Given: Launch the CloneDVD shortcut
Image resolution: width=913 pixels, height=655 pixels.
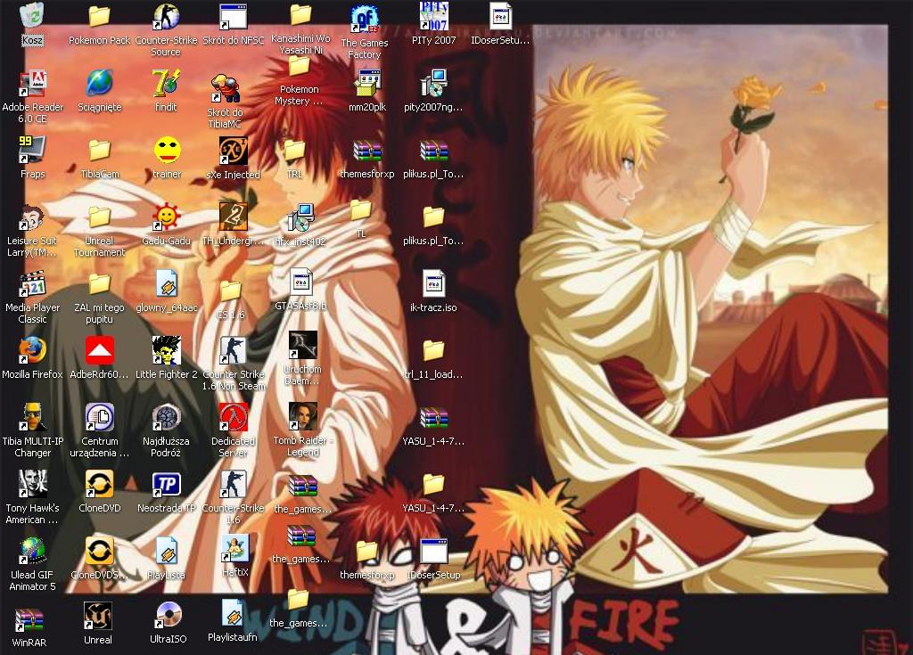Looking at the screenshot, I should pos(100,484).
